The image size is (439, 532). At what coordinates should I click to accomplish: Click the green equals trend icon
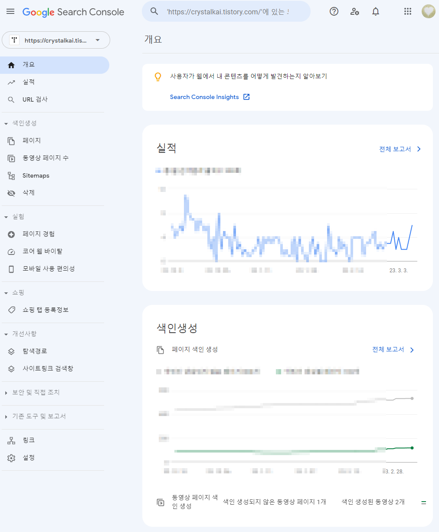[x=424, y=502]
